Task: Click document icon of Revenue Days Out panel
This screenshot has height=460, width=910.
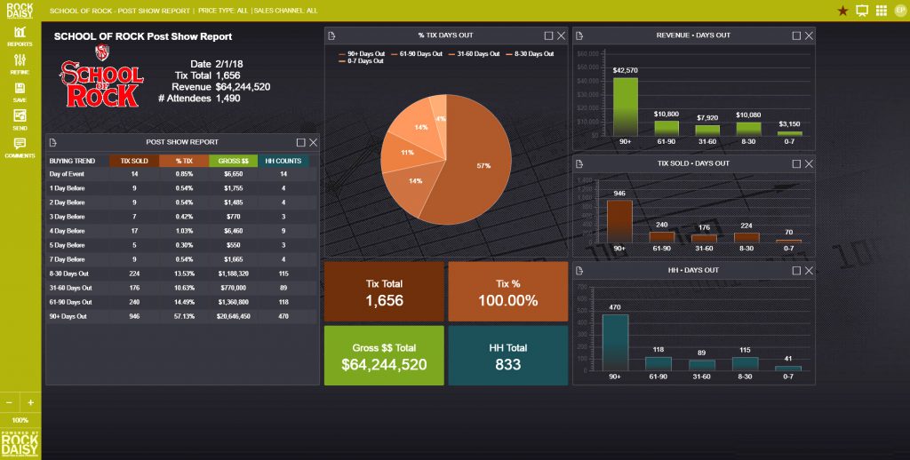Action: 579,36
